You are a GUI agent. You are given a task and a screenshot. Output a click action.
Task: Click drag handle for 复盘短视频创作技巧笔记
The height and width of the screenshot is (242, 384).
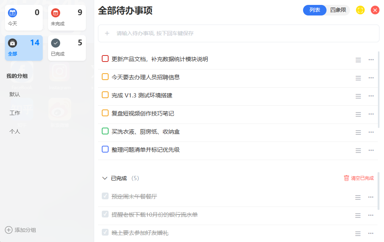coord(358,114)
